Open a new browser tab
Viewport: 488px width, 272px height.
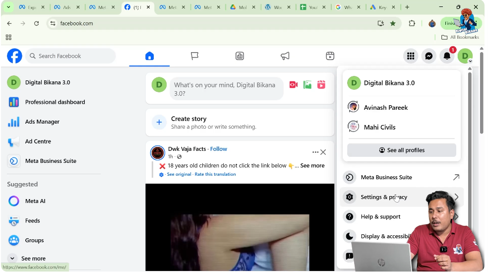[x=407, y=7]
